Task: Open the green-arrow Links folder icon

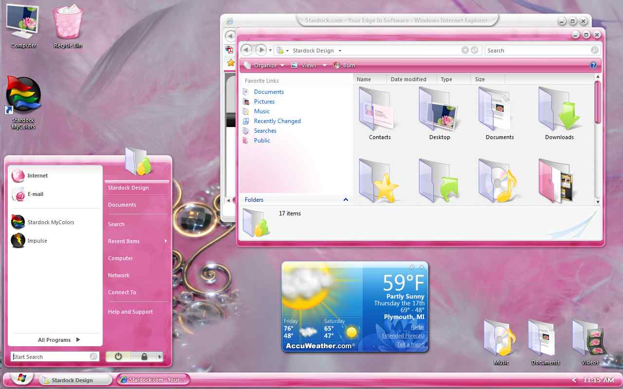Action: click(439, 180)
